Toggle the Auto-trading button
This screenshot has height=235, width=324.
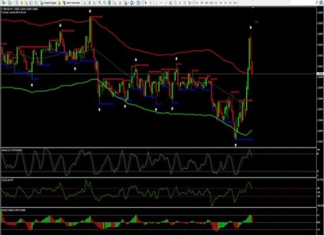point(72,3)
